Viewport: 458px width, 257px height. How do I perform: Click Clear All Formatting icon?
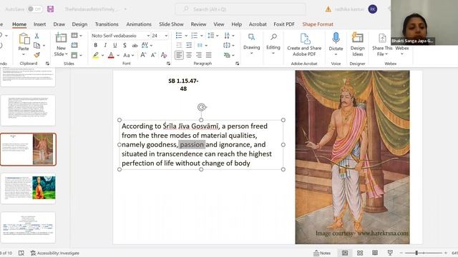(164, 55)
